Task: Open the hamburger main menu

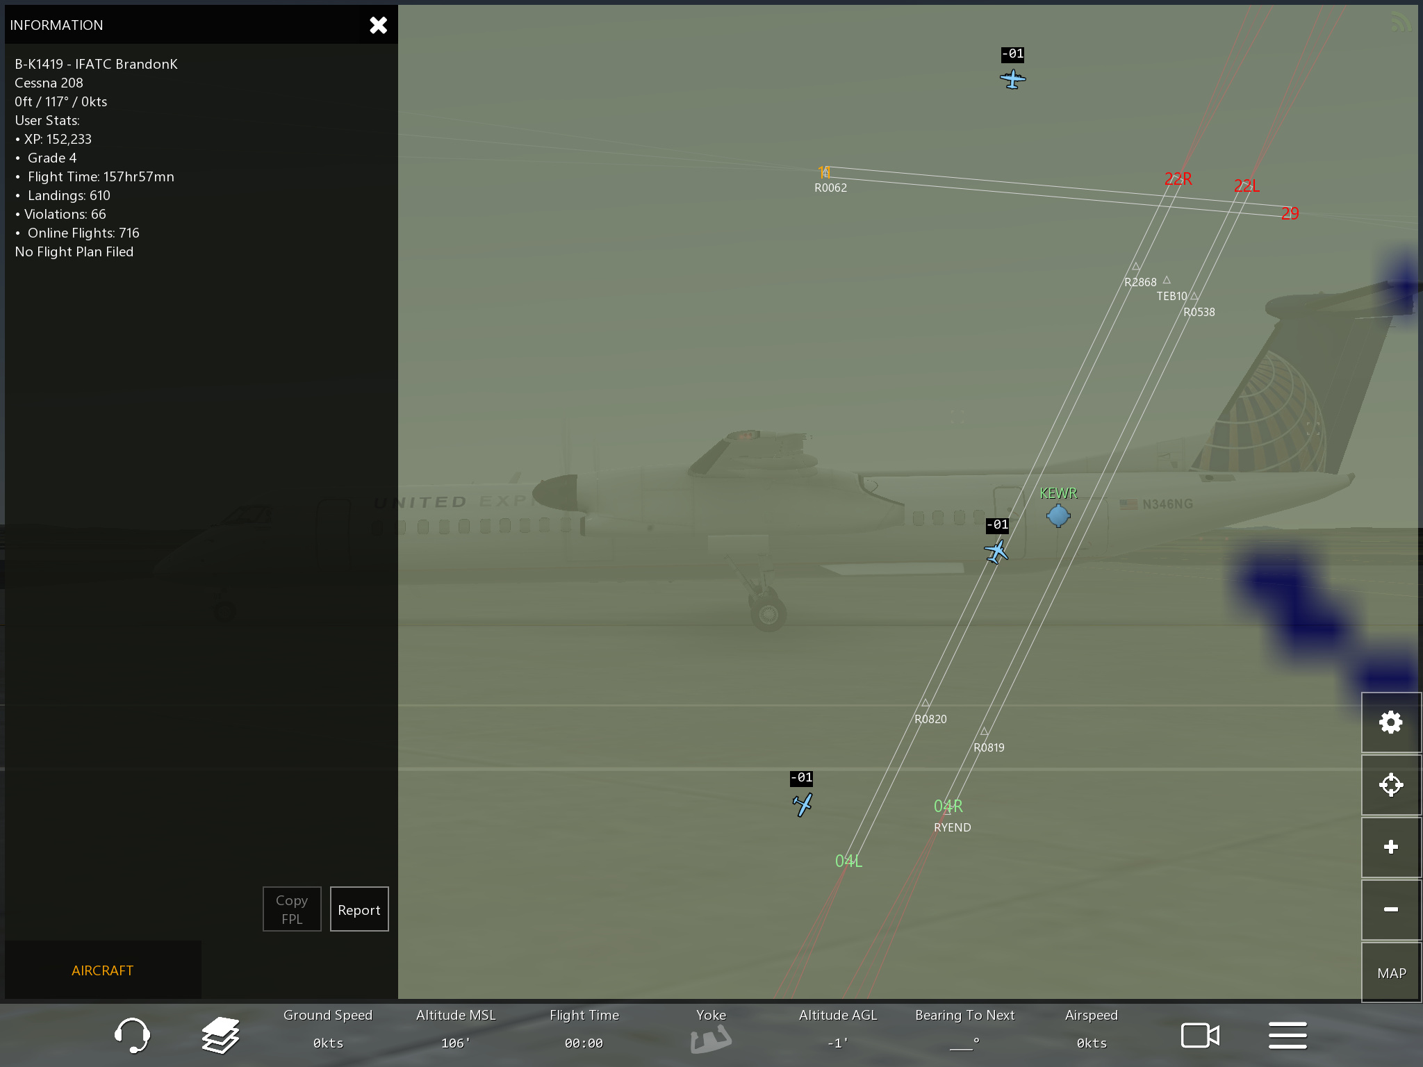Action: 1288,1035
